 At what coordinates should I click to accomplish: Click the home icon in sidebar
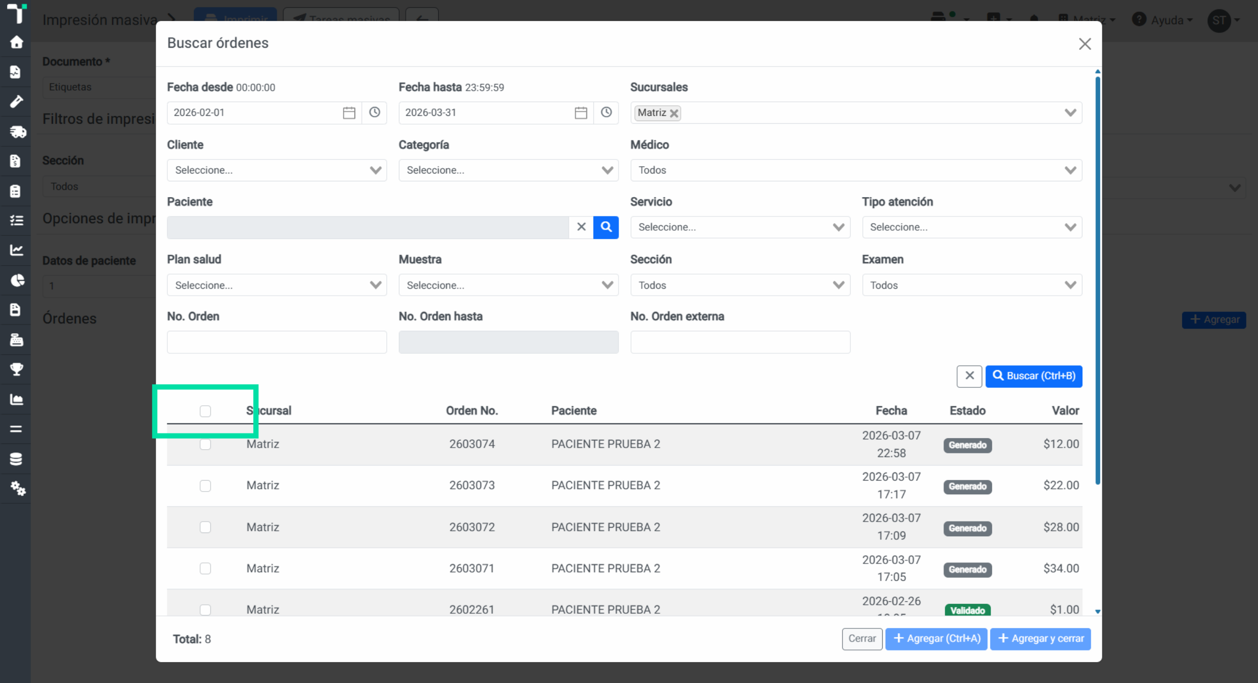pyautogui.click(x=16, y=42)
